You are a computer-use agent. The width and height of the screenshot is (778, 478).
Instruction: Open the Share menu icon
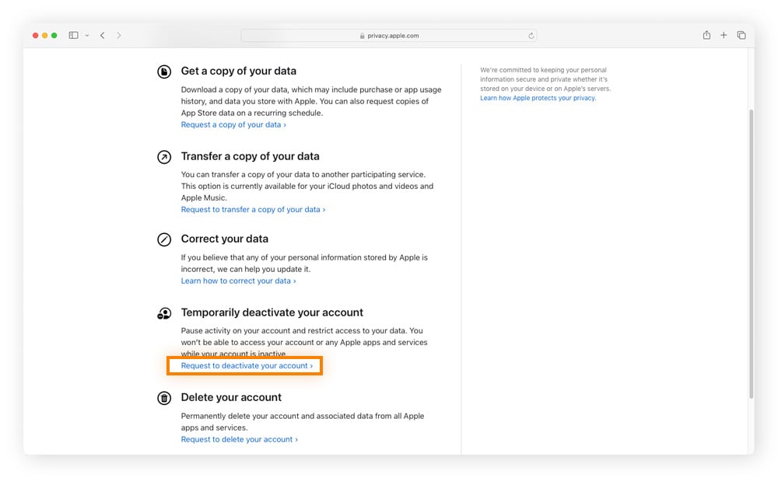point(706,35)
